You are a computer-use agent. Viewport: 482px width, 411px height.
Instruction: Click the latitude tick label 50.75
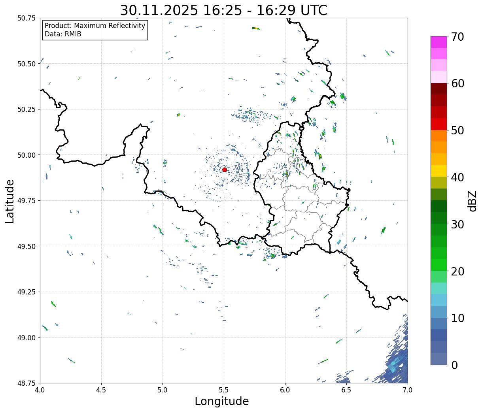pos(26,18)
